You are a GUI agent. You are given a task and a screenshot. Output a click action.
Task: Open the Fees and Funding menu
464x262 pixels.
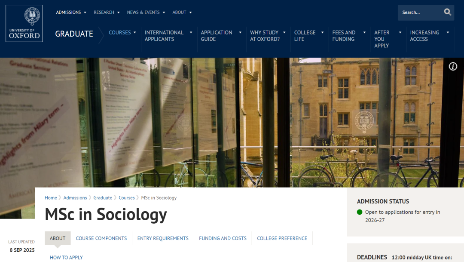click(x=349, y=36)
